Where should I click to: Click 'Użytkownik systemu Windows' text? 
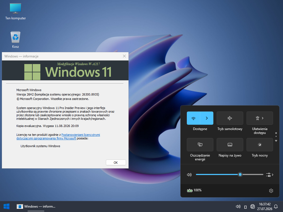click(40, 146)
